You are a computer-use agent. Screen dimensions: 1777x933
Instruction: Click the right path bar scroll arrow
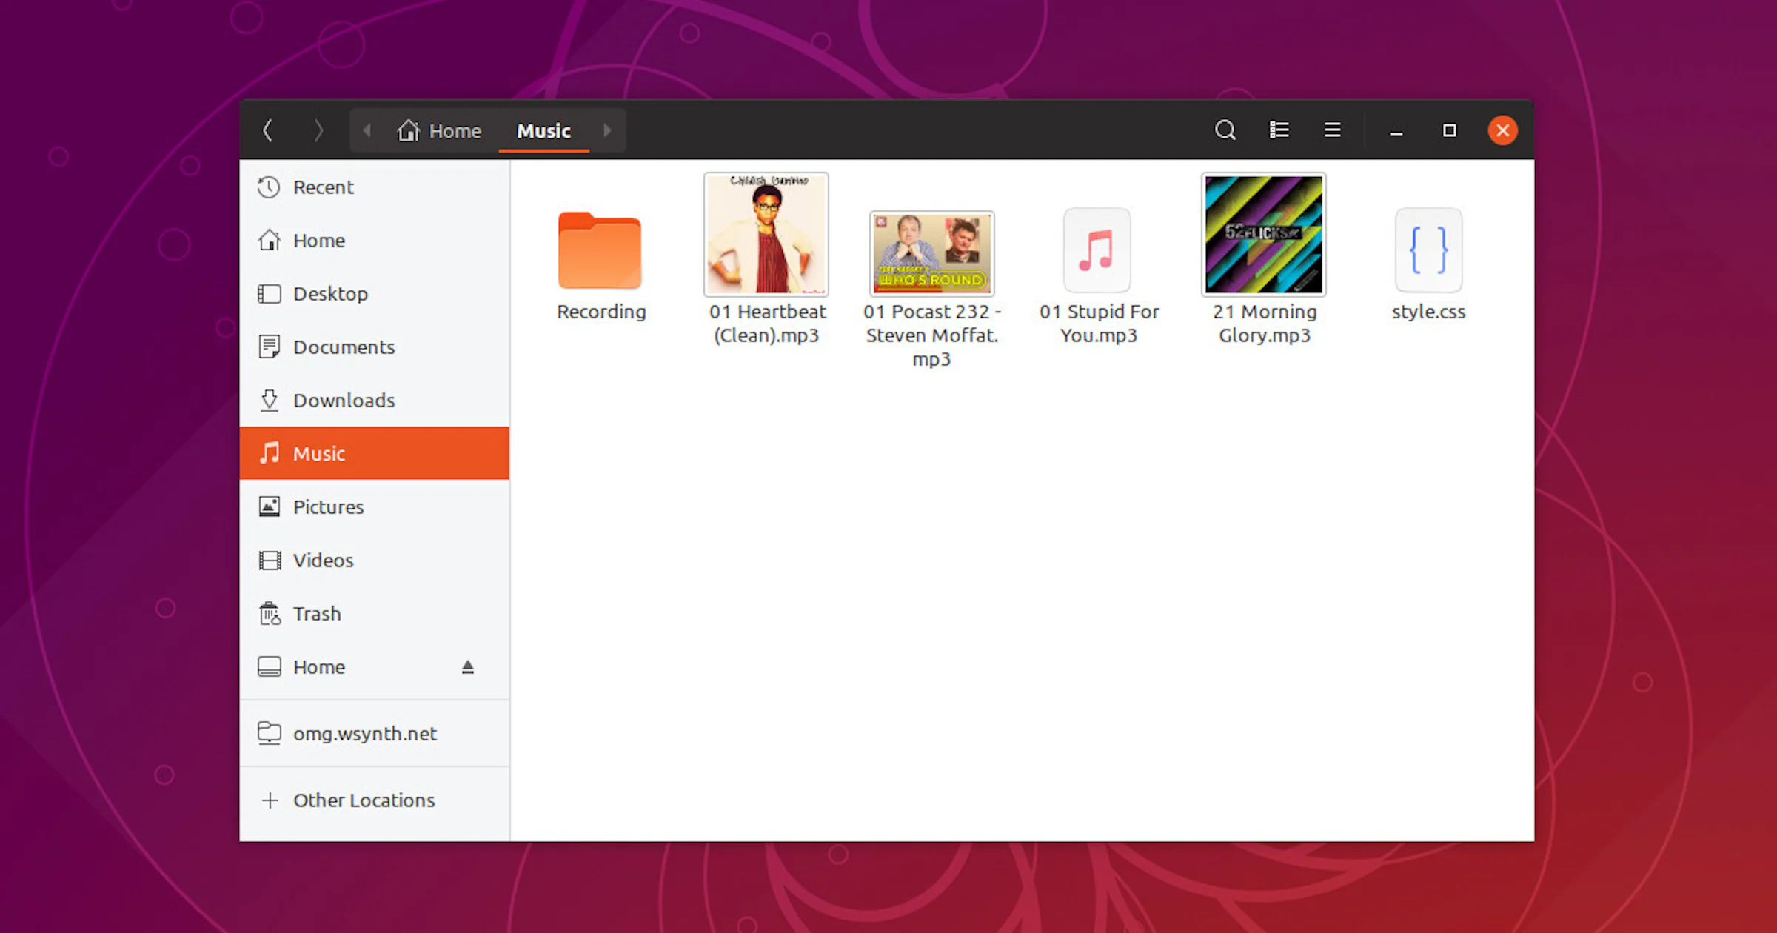coord(607,130)
